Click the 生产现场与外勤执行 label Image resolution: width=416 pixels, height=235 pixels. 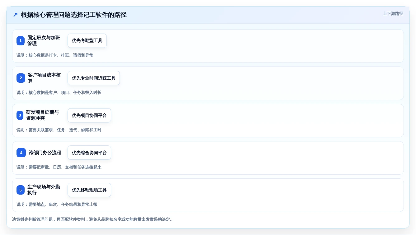44,190
